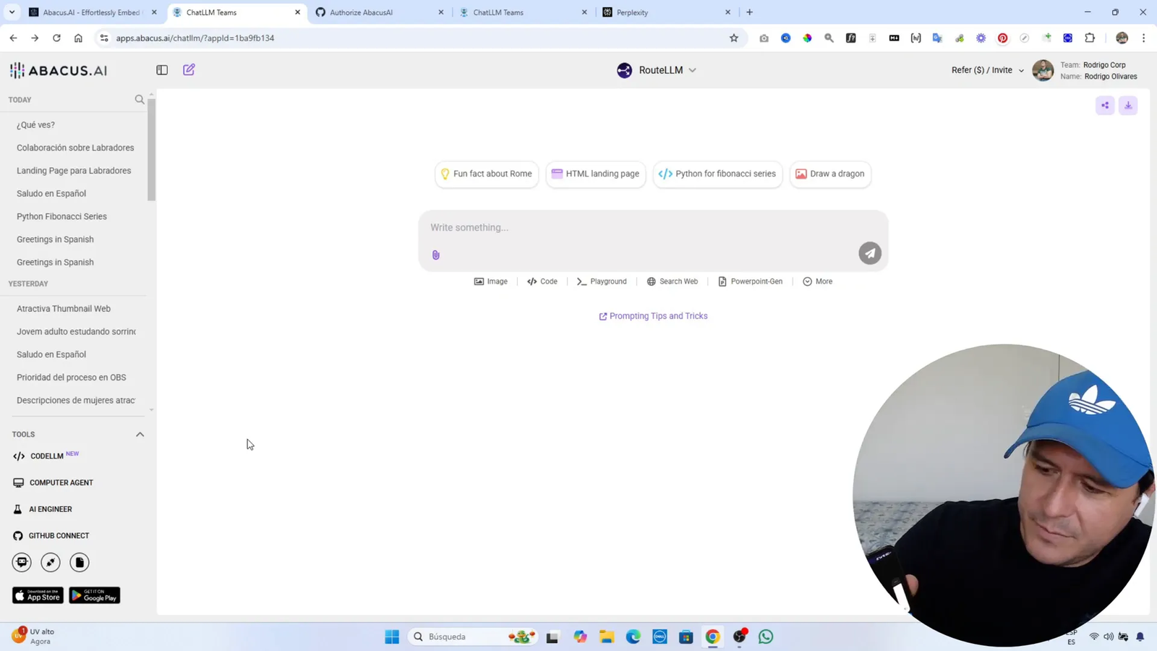This screenshot has width=1157, height=651.
Task: Enable the Search Web mode
Action: [672, 281]
